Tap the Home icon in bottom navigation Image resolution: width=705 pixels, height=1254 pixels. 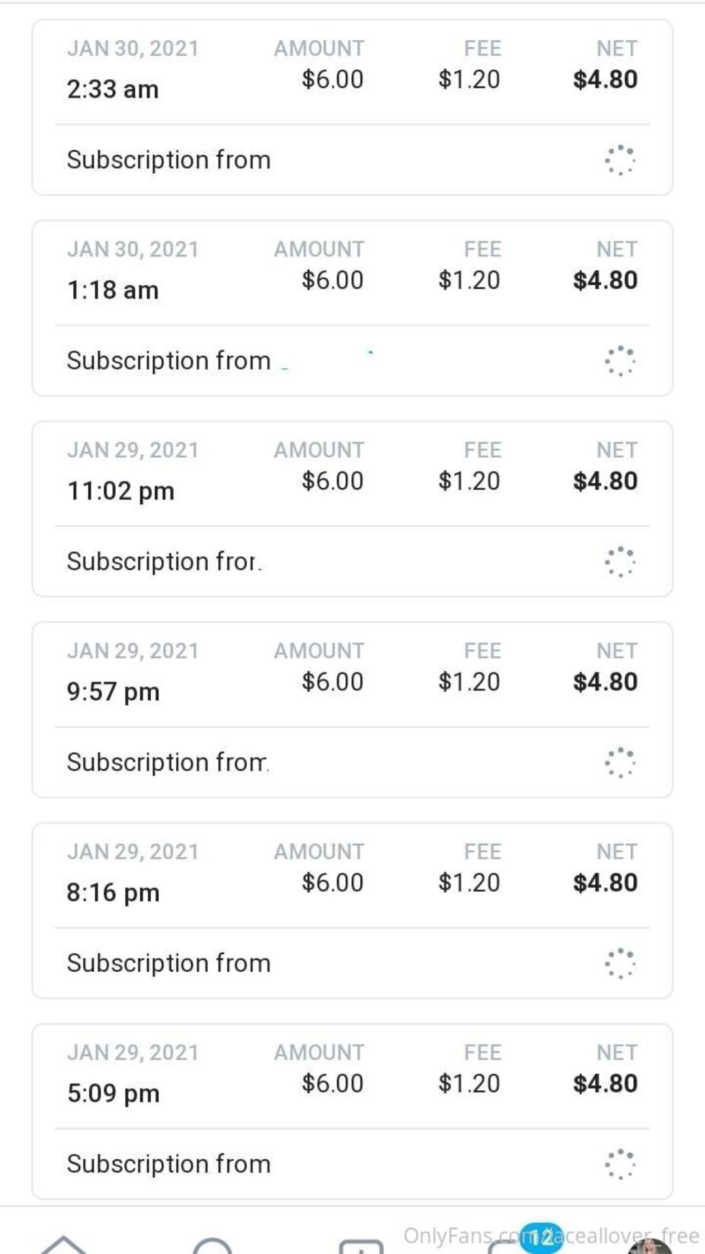pyautogui.click(x=63, y=1244)
